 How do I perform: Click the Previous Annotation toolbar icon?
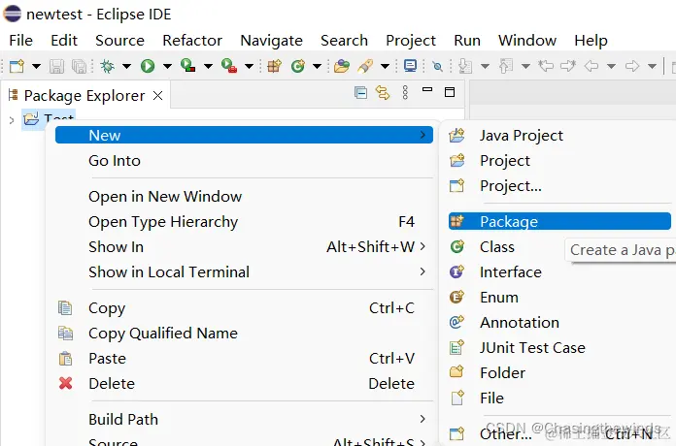click(506, 66)
